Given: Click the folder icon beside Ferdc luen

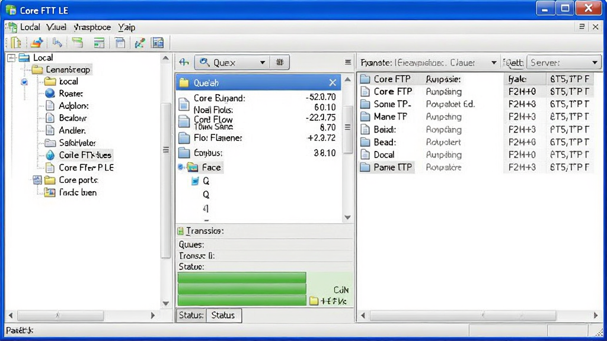Looking at the screenshot, I should click(50, 192).
